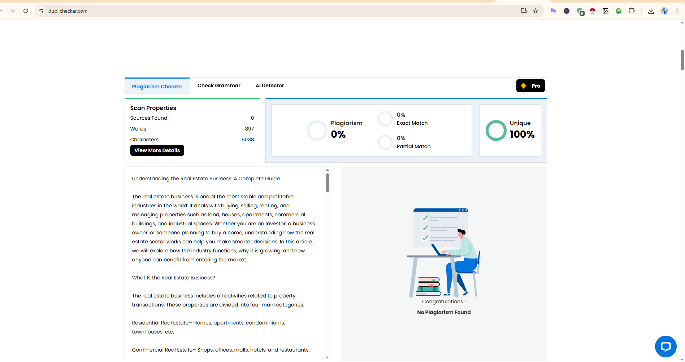Open the live chat bubble widget
The image size is (685, 362).
tap(666, 346)
